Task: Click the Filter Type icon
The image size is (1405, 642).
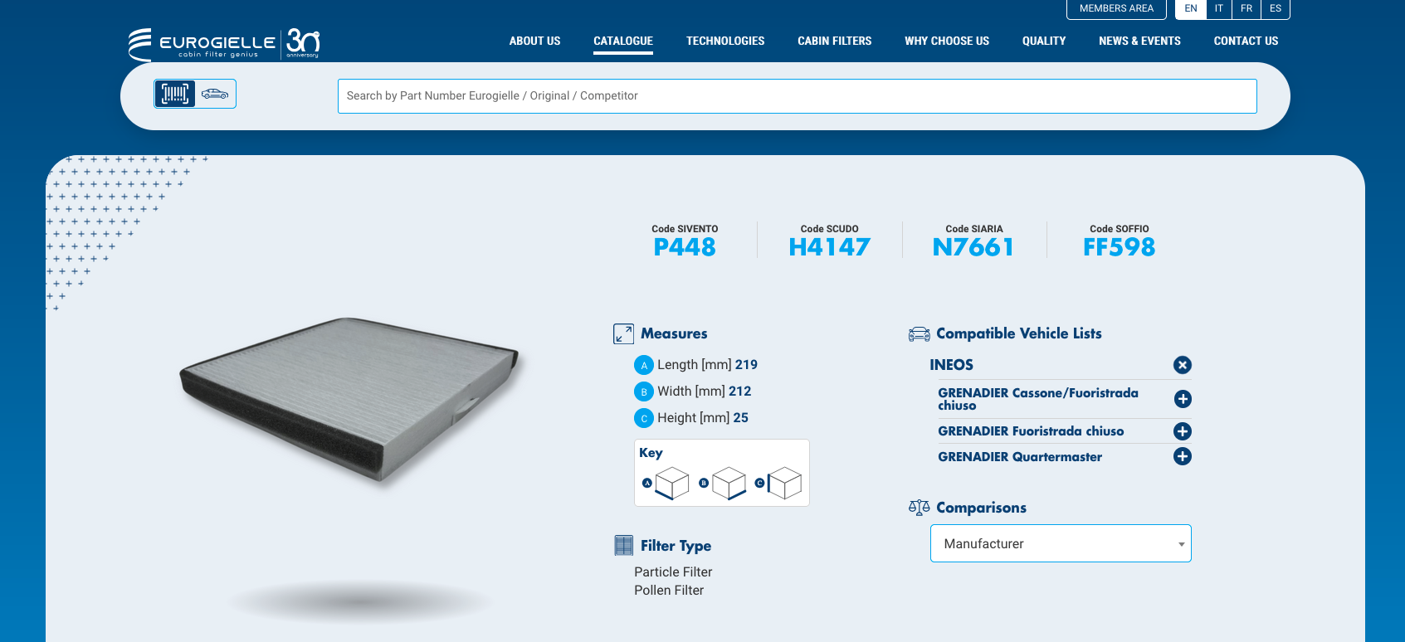Action: click(623, 545)
